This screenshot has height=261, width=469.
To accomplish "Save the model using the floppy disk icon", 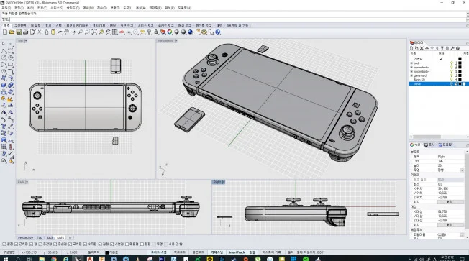I will [x=19, y=32].
